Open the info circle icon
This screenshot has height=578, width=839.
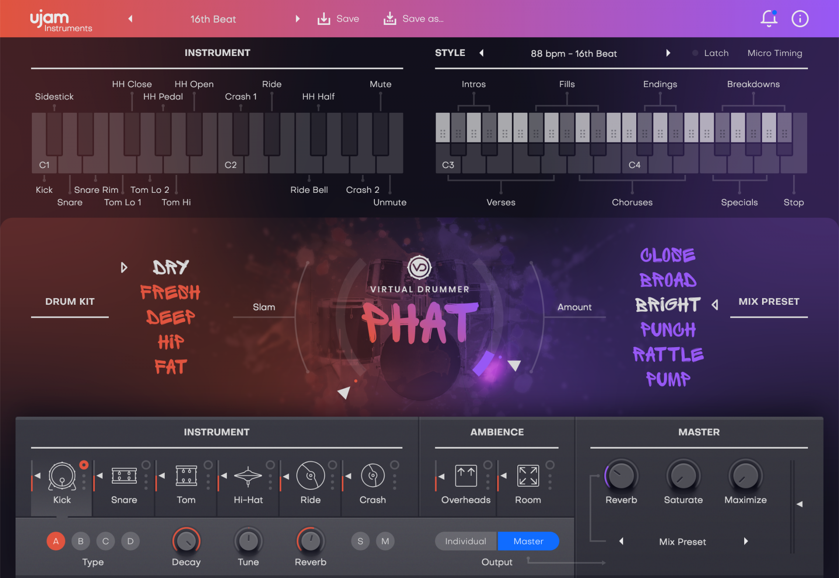tap(800, 19)
